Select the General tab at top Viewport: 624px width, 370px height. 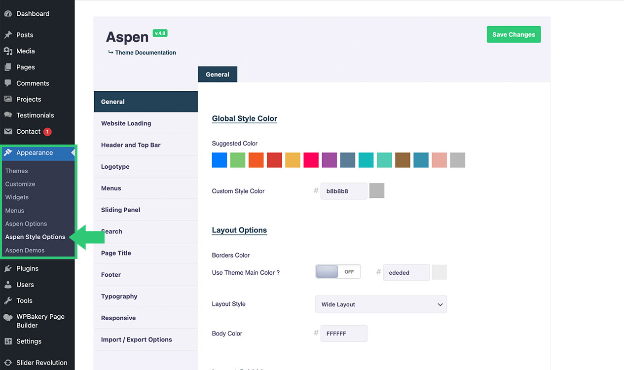pos(218,74)
